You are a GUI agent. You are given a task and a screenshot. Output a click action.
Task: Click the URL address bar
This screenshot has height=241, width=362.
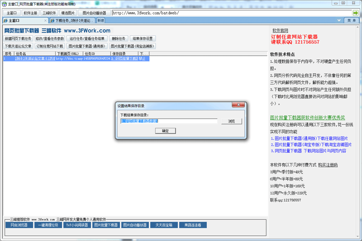[232, 13]
